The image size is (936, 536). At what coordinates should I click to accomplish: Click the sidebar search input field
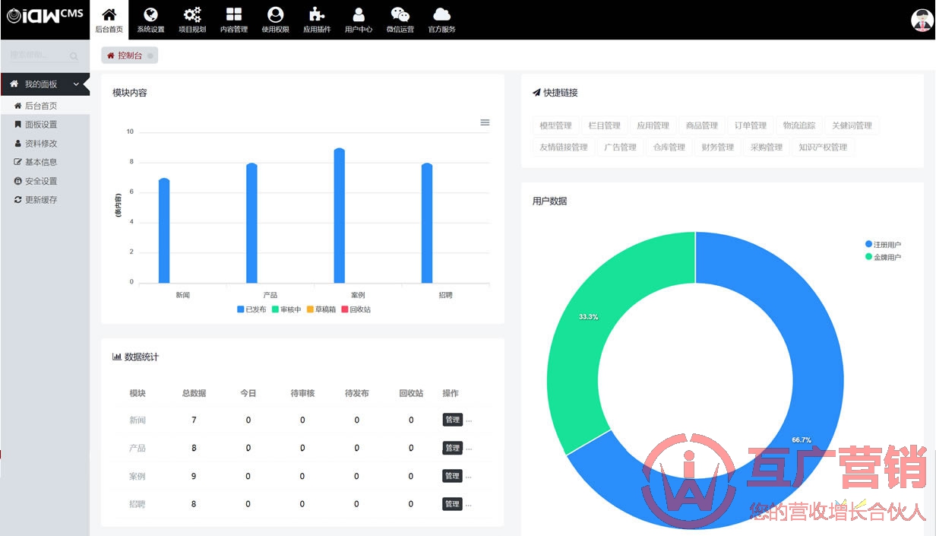tap(38, 56)
